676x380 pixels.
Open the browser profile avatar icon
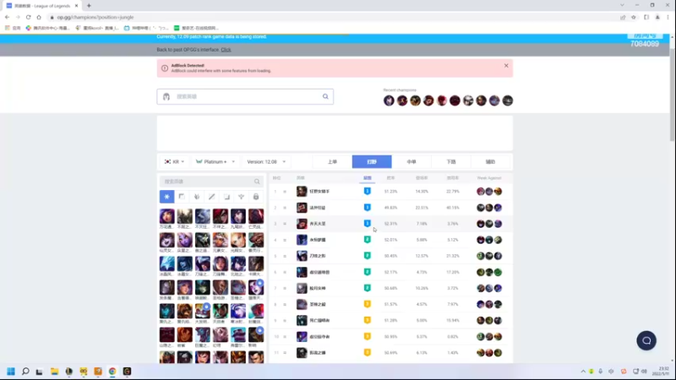click(x=657, y=17)
